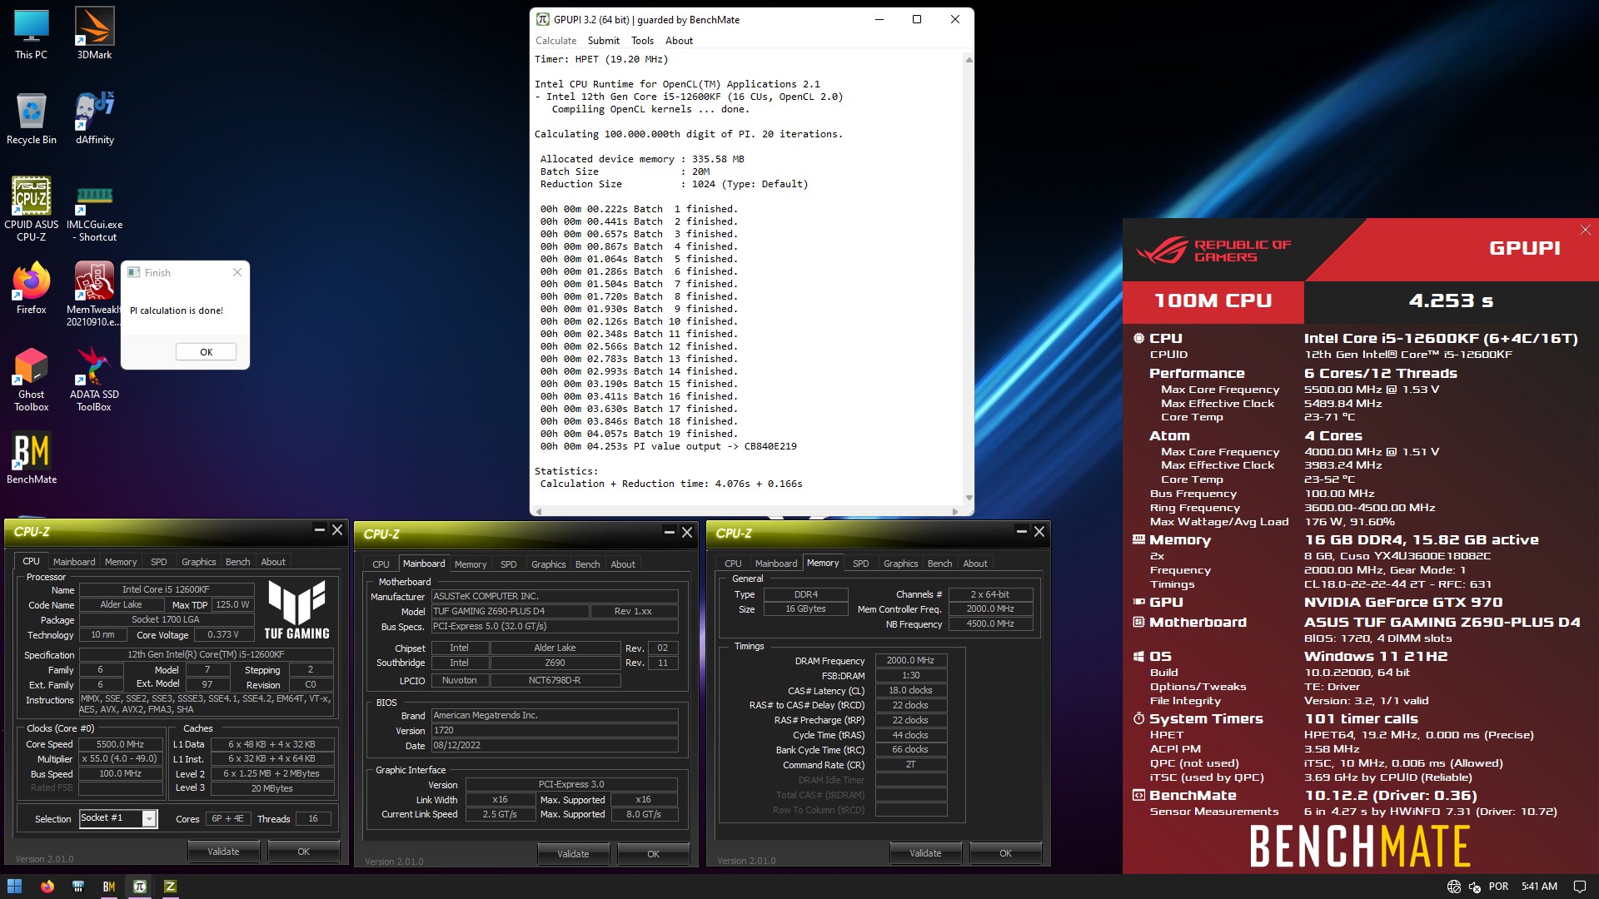Open Ghost Toolbox desktop icon
1599x899 pixels.
click(31, 380)
